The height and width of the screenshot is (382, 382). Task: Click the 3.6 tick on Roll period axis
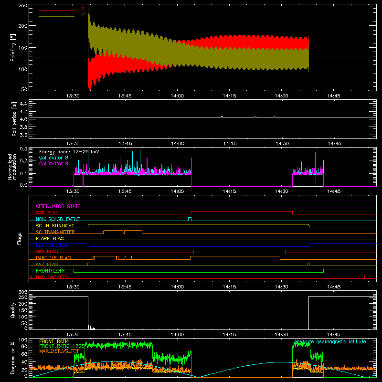point(23,135)
